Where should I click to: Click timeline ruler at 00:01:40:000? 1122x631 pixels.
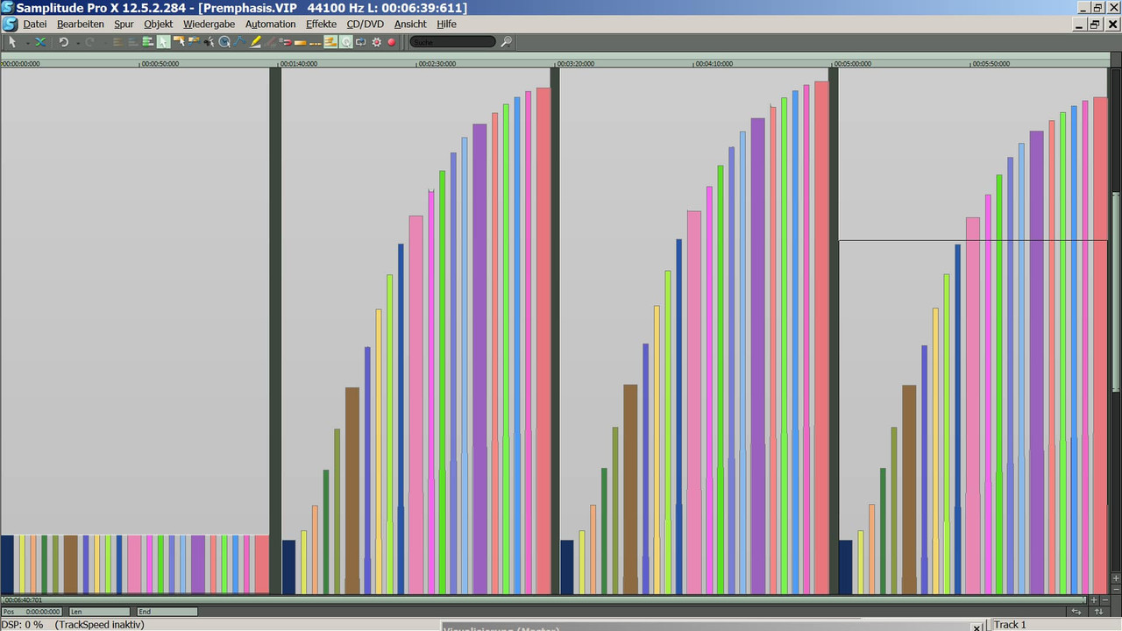coord(299,63)
